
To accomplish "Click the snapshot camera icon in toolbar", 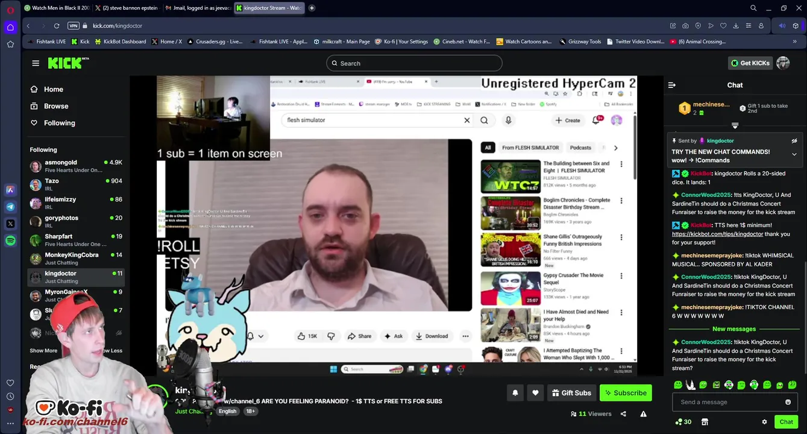I will (x=685, y=26).
